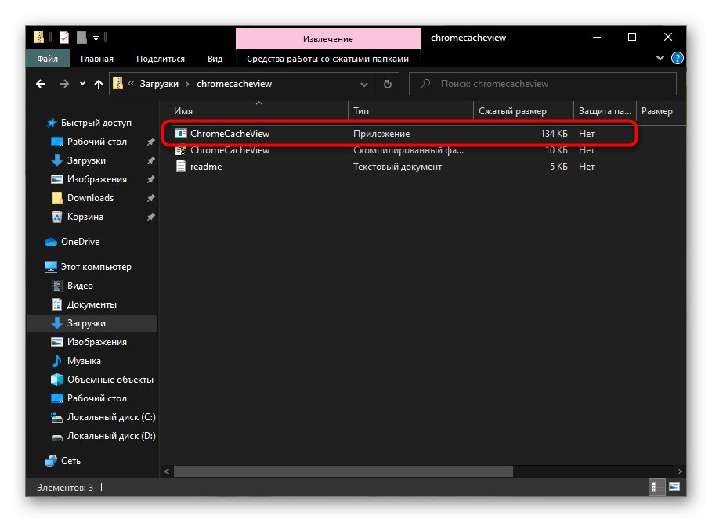Click the Properties quick access icon

tap(64, 38)
